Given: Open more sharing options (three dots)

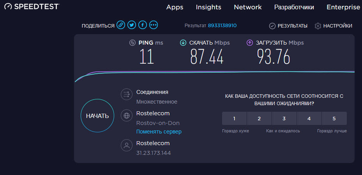Looking at the screenshot, I should (153, 24).
